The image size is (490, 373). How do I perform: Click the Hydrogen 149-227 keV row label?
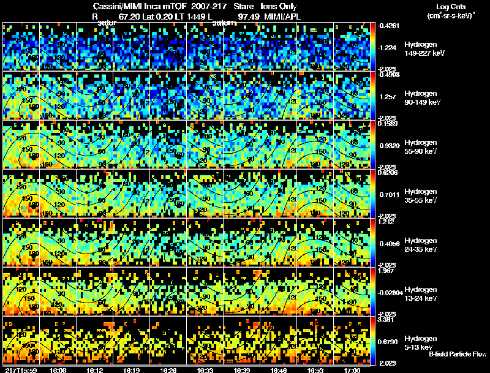424,49
